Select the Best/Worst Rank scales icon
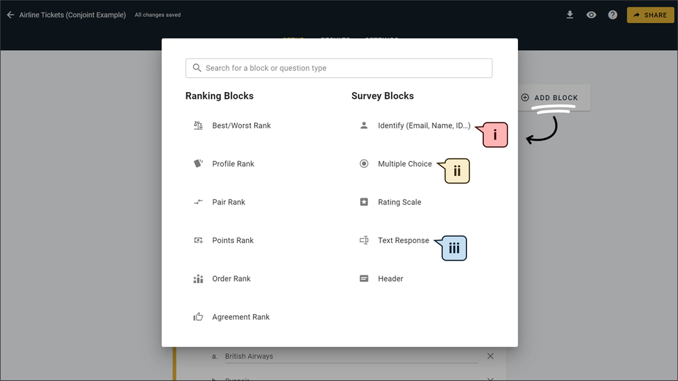Viewport: 678px width, 381px height. (198, 126)
